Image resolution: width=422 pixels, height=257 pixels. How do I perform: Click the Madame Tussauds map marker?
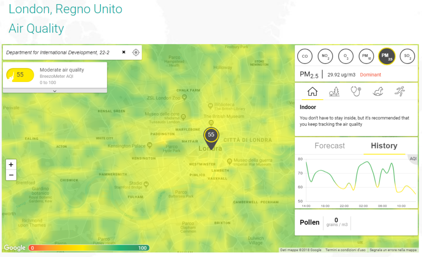183,117
